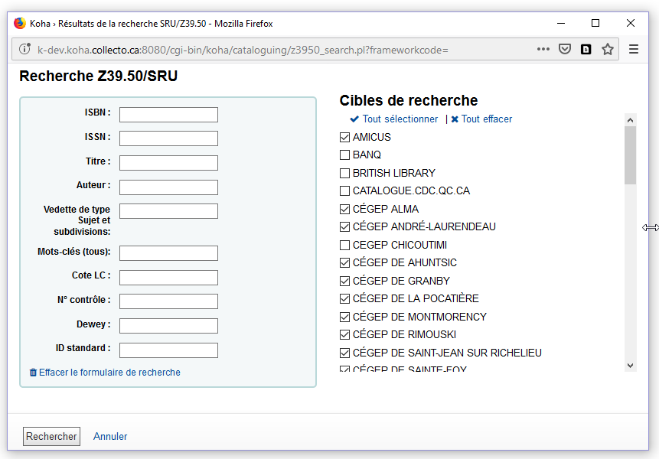Click the Rechercher button
Image resolution: width=659 pixels, height=459 pixels.
click(x=51, y=436)
